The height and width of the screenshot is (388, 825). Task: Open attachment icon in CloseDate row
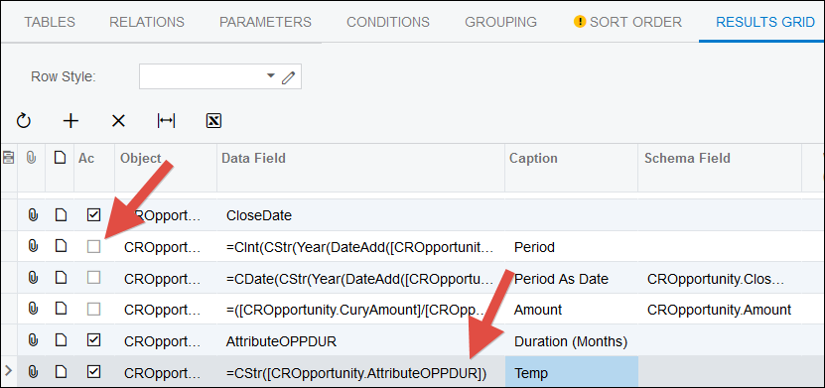33,215
